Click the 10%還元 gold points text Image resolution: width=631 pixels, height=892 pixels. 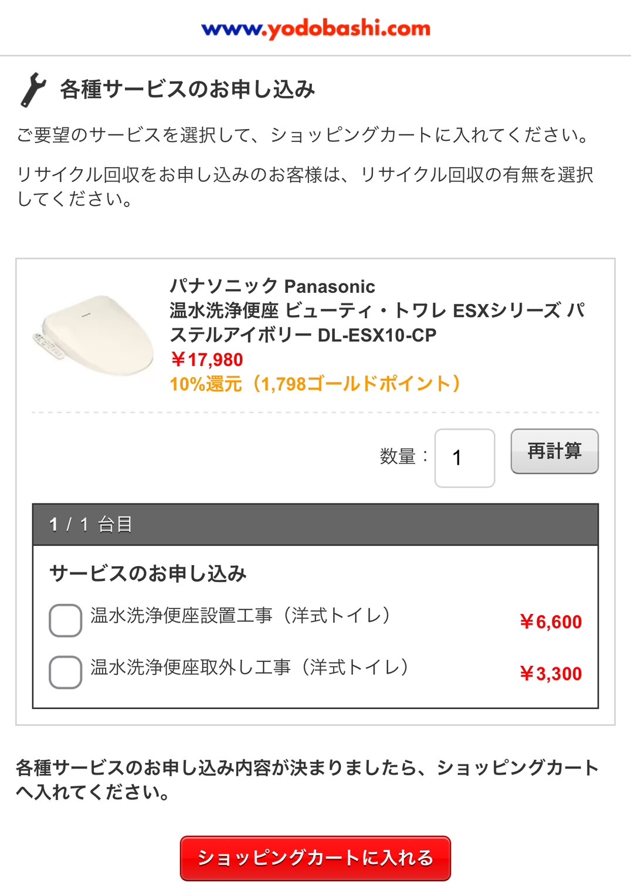tap(315, 385)
